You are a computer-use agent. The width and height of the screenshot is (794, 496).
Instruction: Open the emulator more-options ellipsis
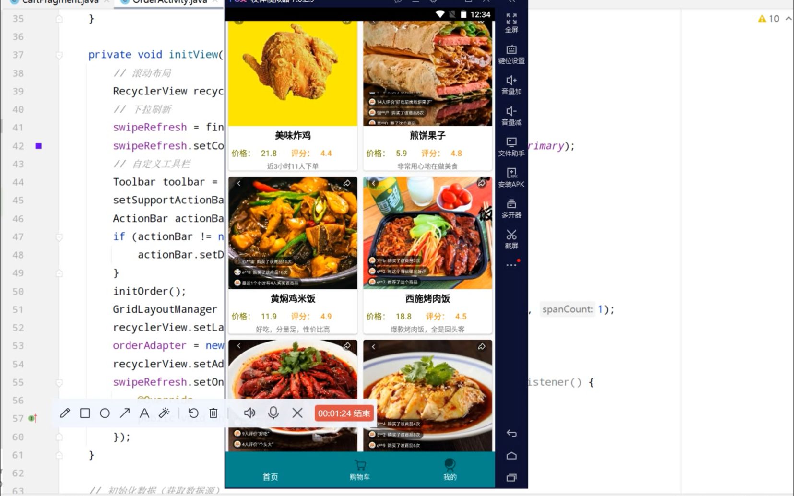511,265
